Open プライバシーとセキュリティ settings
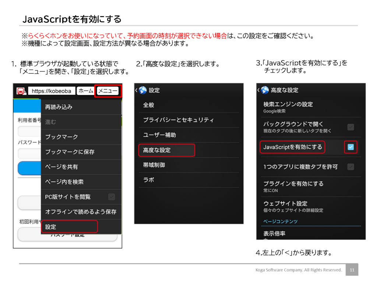The image size is (377, 283). coord(178,120)
